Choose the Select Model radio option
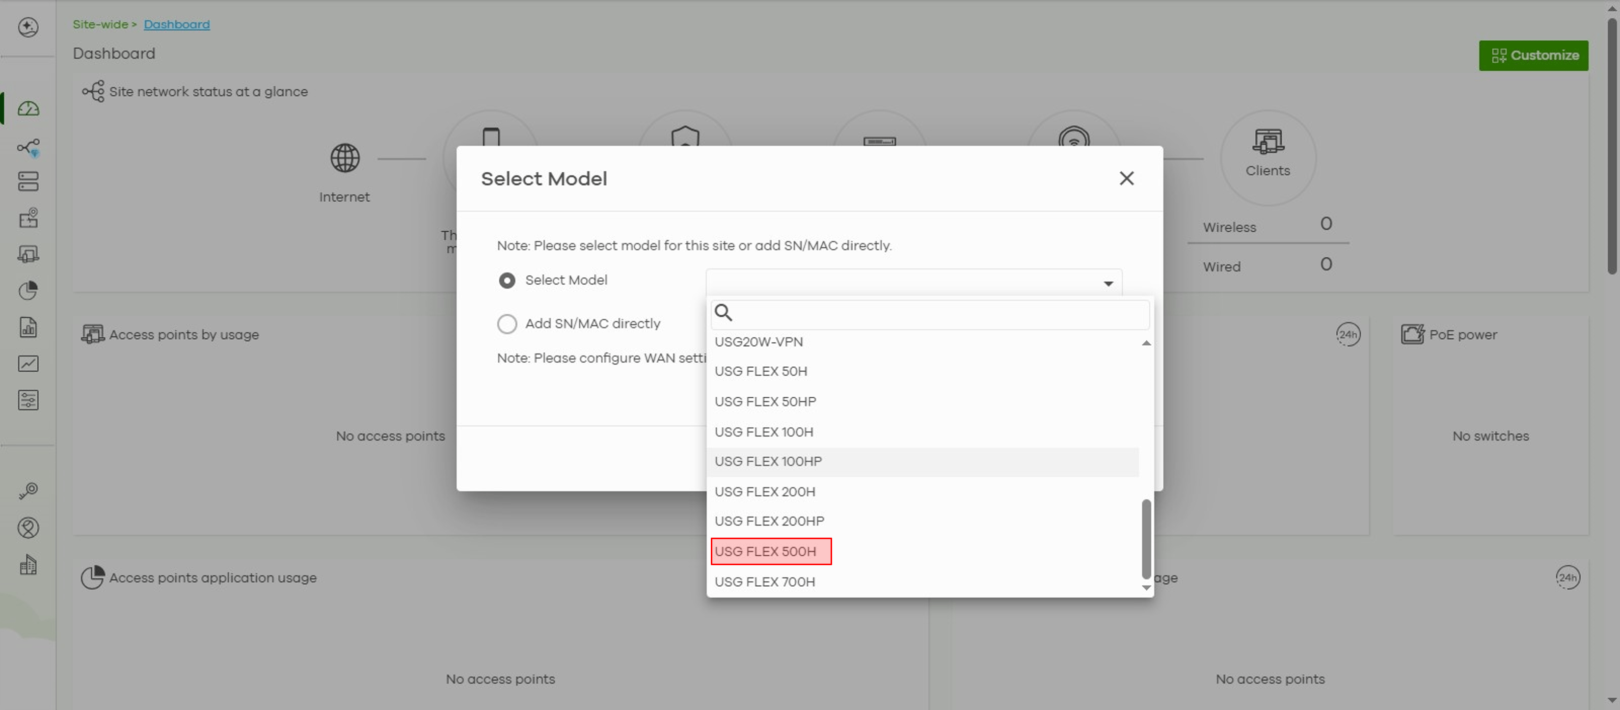Image resolution: width=1620 pixels, height=710 pixels. pyautogui.click(x=507, y=280)
